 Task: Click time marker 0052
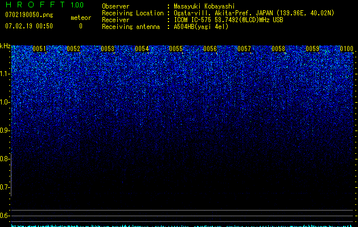pos(73,49)
